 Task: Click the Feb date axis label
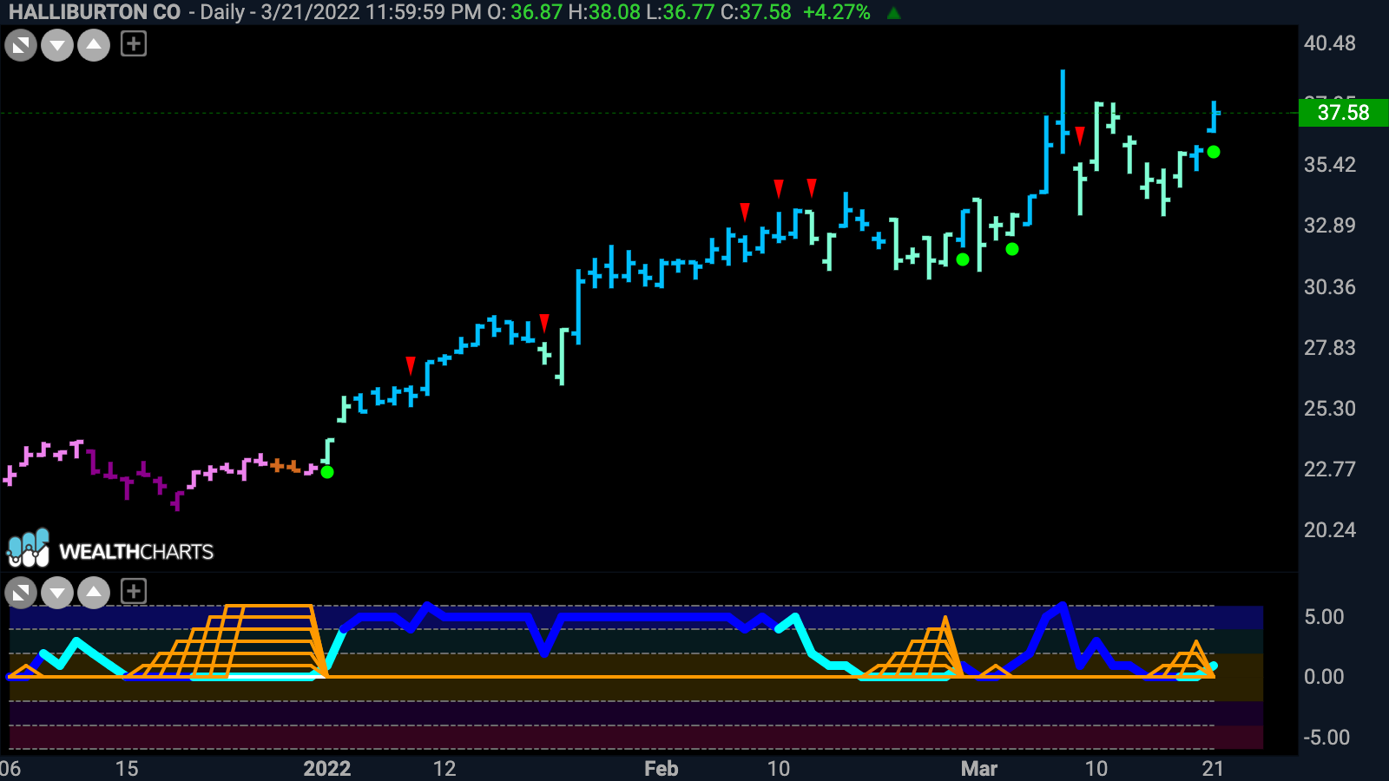(x=662, y=769)
